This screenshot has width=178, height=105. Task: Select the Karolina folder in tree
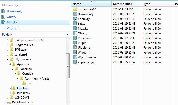coord(22,88)
